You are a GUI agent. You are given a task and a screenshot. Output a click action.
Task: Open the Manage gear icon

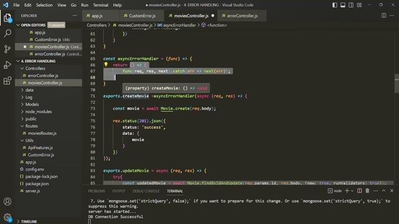click(x=7, y=217)
